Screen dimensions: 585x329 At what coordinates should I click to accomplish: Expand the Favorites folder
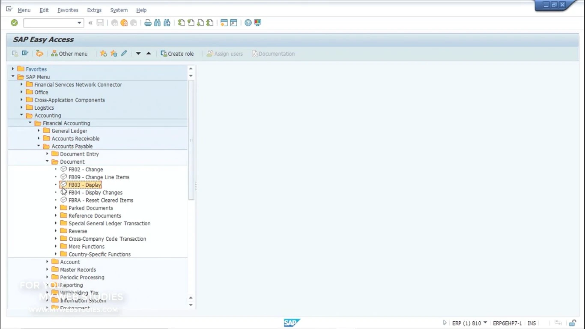pos(13,69)
